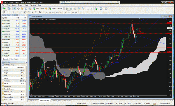Open the Insert menu
Screen dimensions: 175x106
click(x=14, y=5)
